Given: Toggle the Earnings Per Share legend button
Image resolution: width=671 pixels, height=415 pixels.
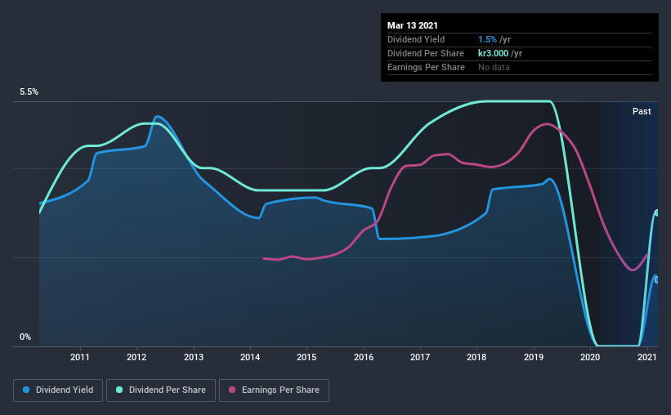Looking at the screenshot, I should click(x=274, y=390).
